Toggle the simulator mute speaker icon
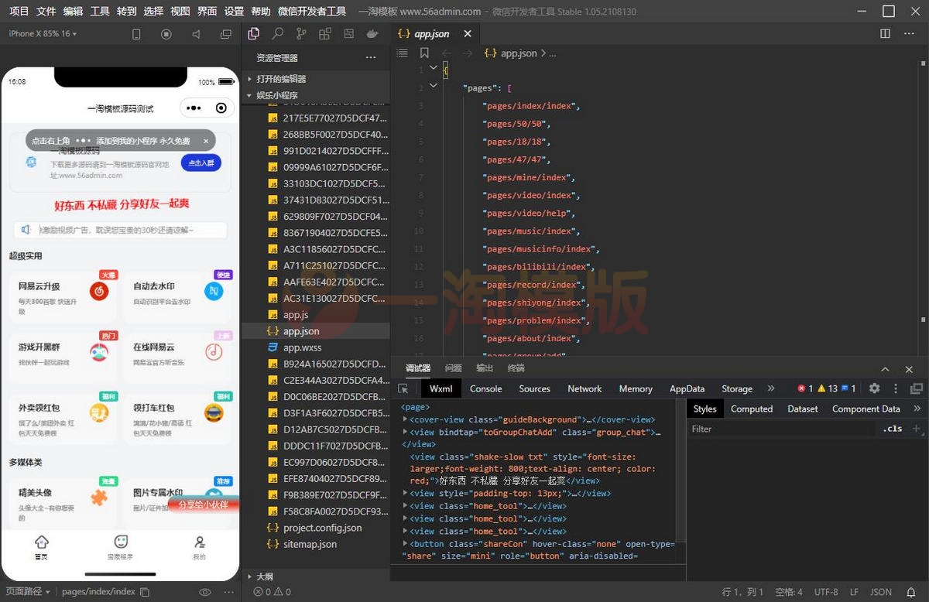This screenshot has height=602, width=929. coord(196,34)
